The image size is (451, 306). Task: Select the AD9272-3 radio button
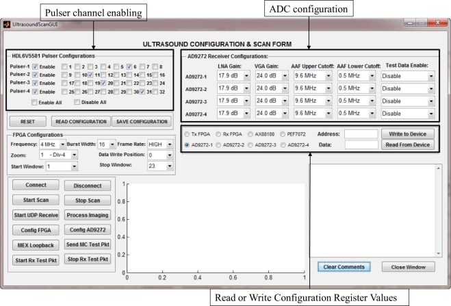point(250,144)
